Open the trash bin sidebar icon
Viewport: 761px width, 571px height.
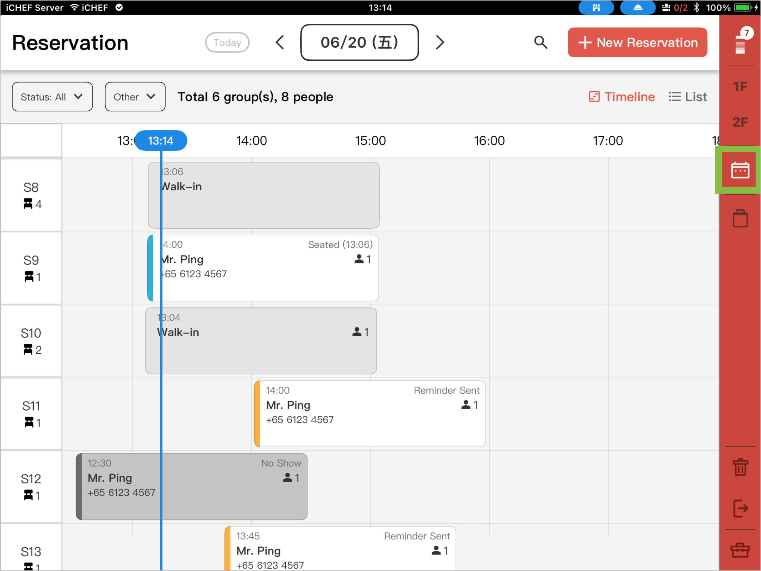(740, 467)
